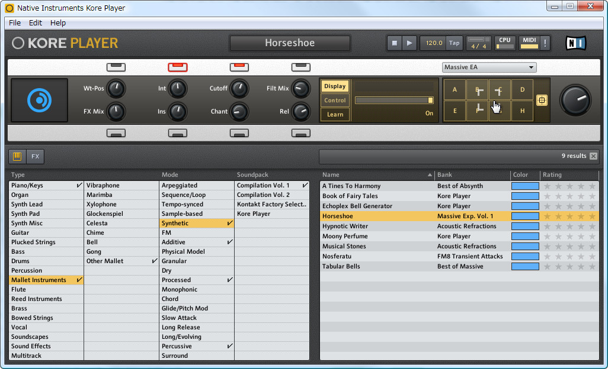The image size is (608, 369).
Task: Click the large master volume knob
Action: point(575,100)
